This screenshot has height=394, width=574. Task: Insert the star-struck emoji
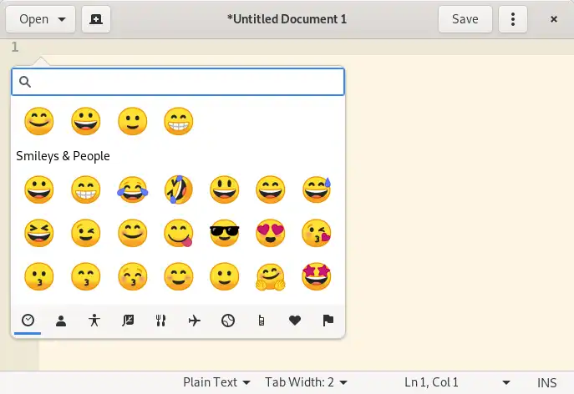pyautogui.click(x=317, y=276)
